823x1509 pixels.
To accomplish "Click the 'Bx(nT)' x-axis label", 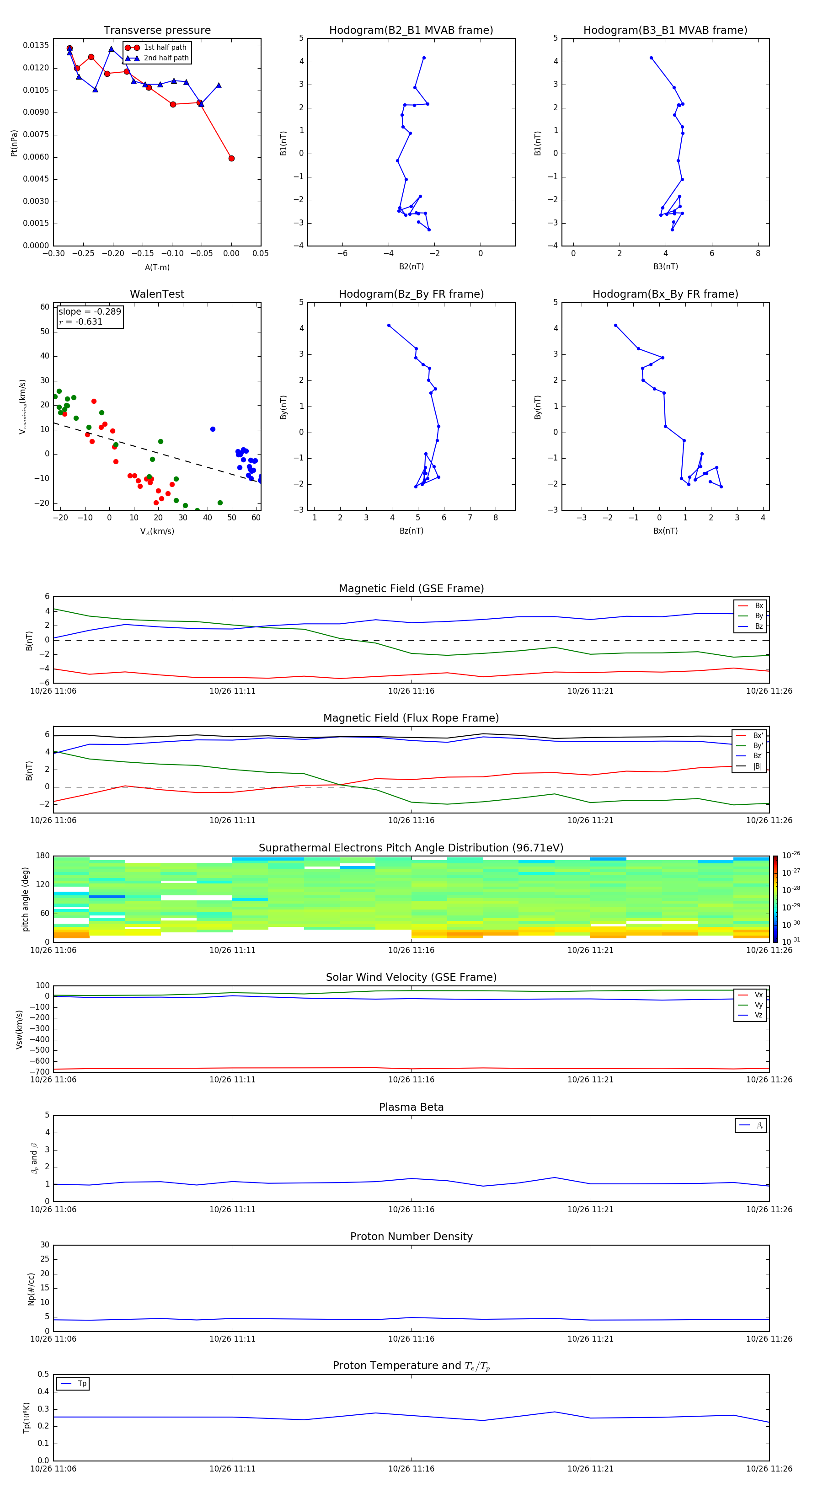I will (665, 531).
